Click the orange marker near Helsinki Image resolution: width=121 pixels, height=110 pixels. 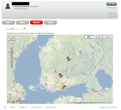pyautogui.click(x=63, y=85)
